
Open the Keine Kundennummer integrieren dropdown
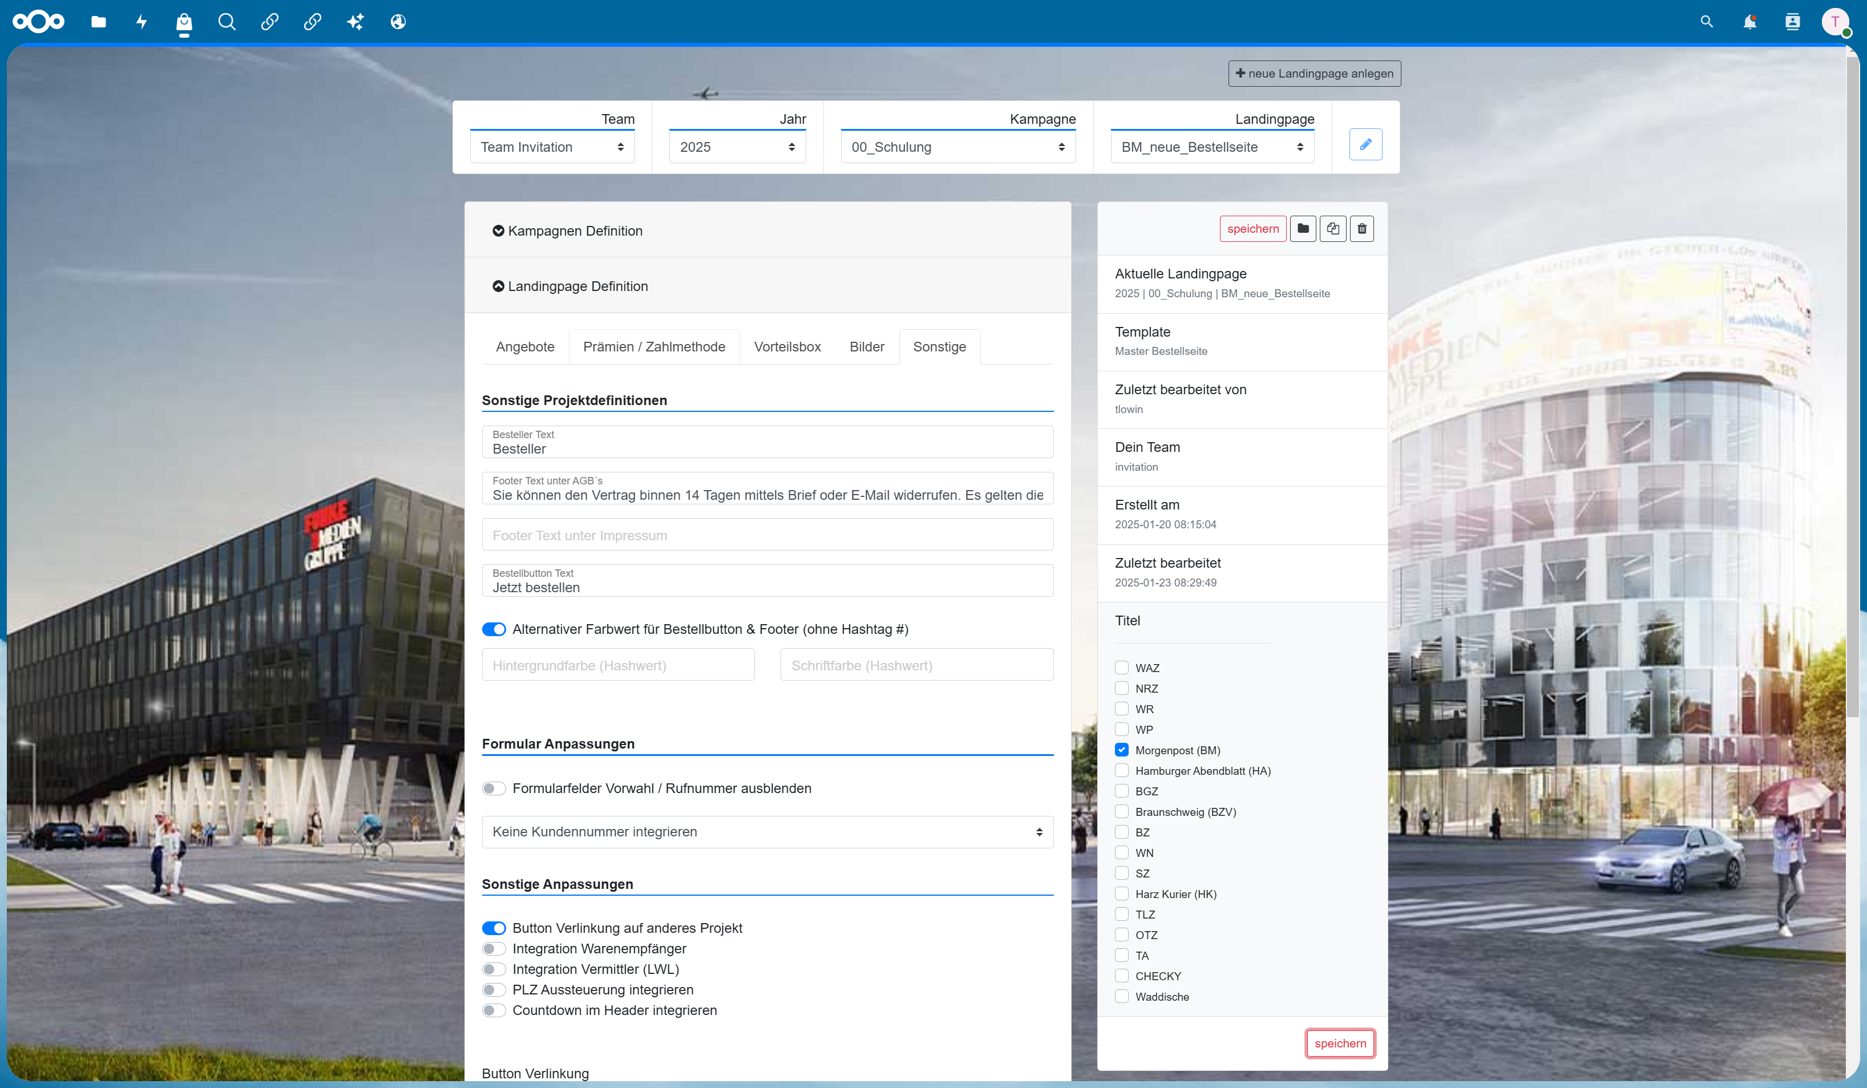click(x=767, y=832)
